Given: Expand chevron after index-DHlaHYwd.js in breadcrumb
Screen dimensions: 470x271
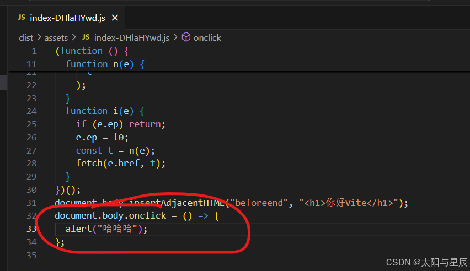Looking at the screenshot, I should [175, 37].
